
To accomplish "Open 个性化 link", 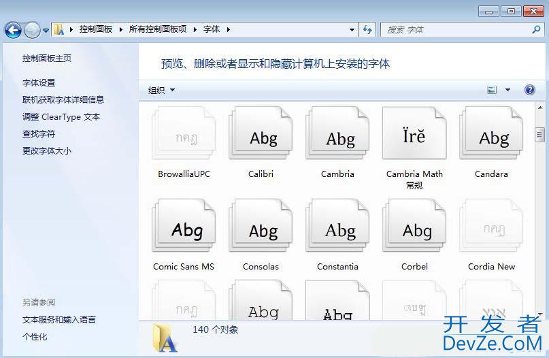I will pyautogui.click(x=35, y=337).
